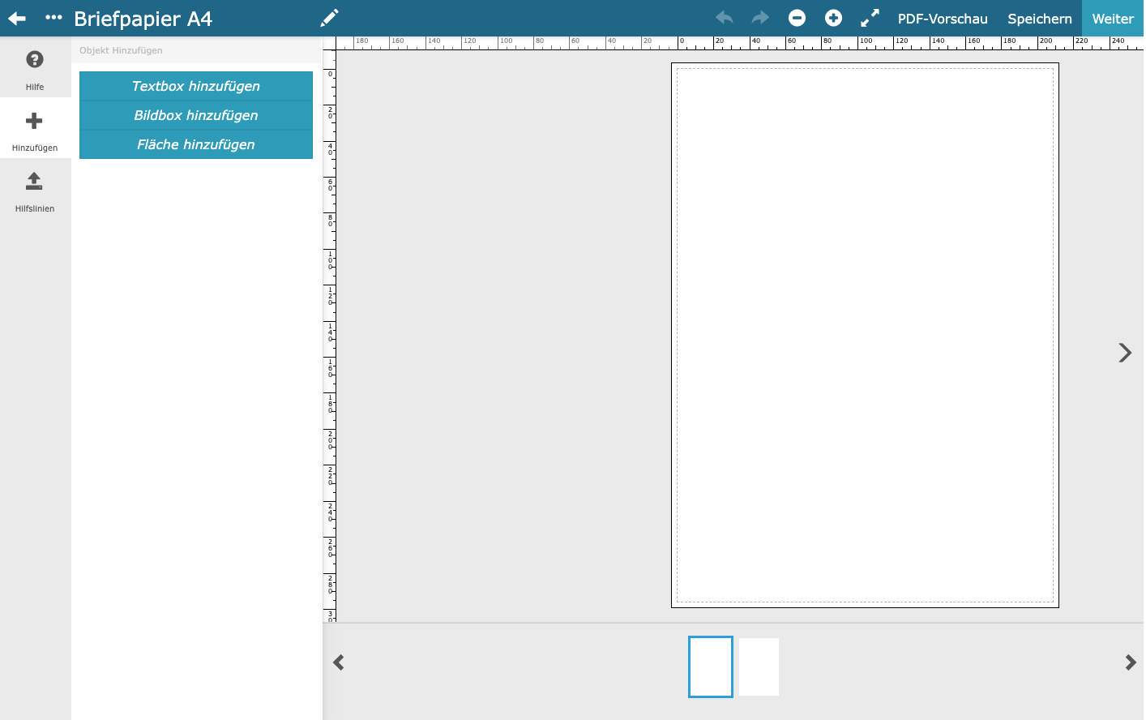This screenshot has height=720, width=1146.
Task: Open PDF-Vorschau
Action: [943, 19]
